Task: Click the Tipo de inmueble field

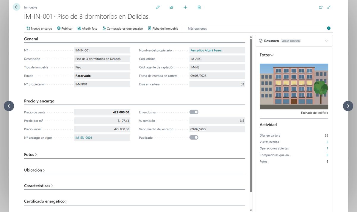Action: (x=102, y=67)
